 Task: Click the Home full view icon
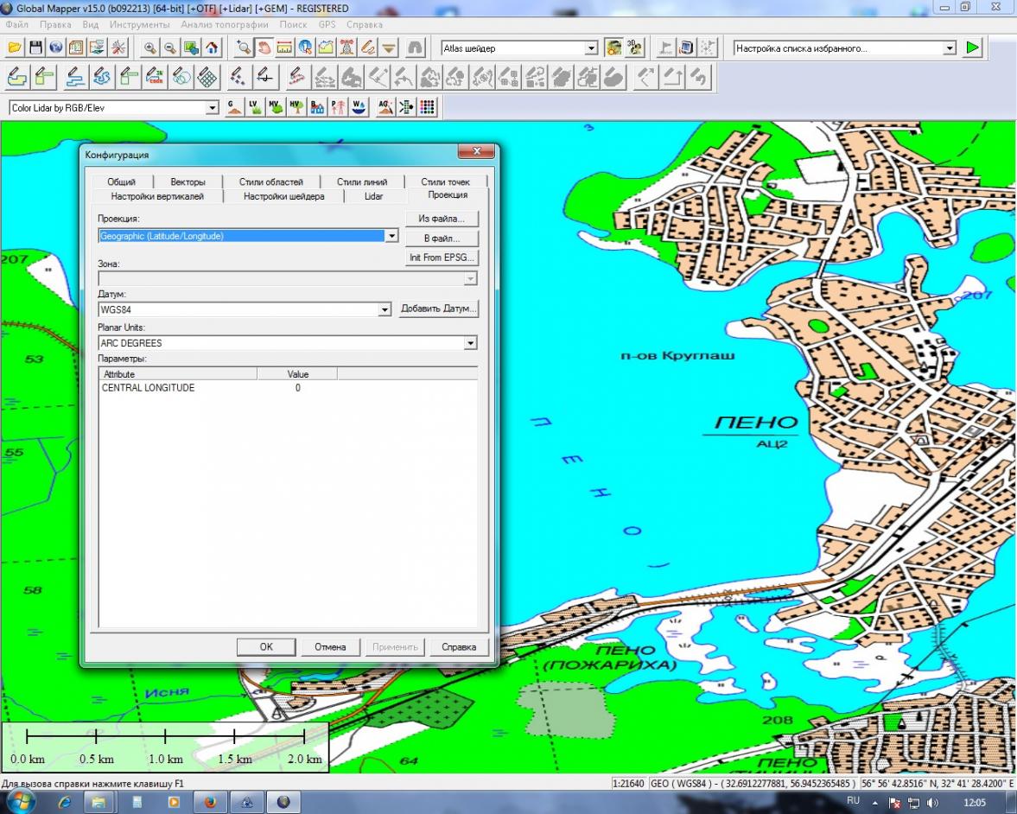click(211, 48)
